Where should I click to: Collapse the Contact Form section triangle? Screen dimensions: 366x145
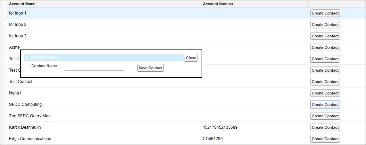pos(27,57)
